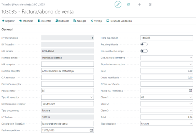Choose the Subsanar action label
This screenshot has height=135, width=196.
click(64, 21)
